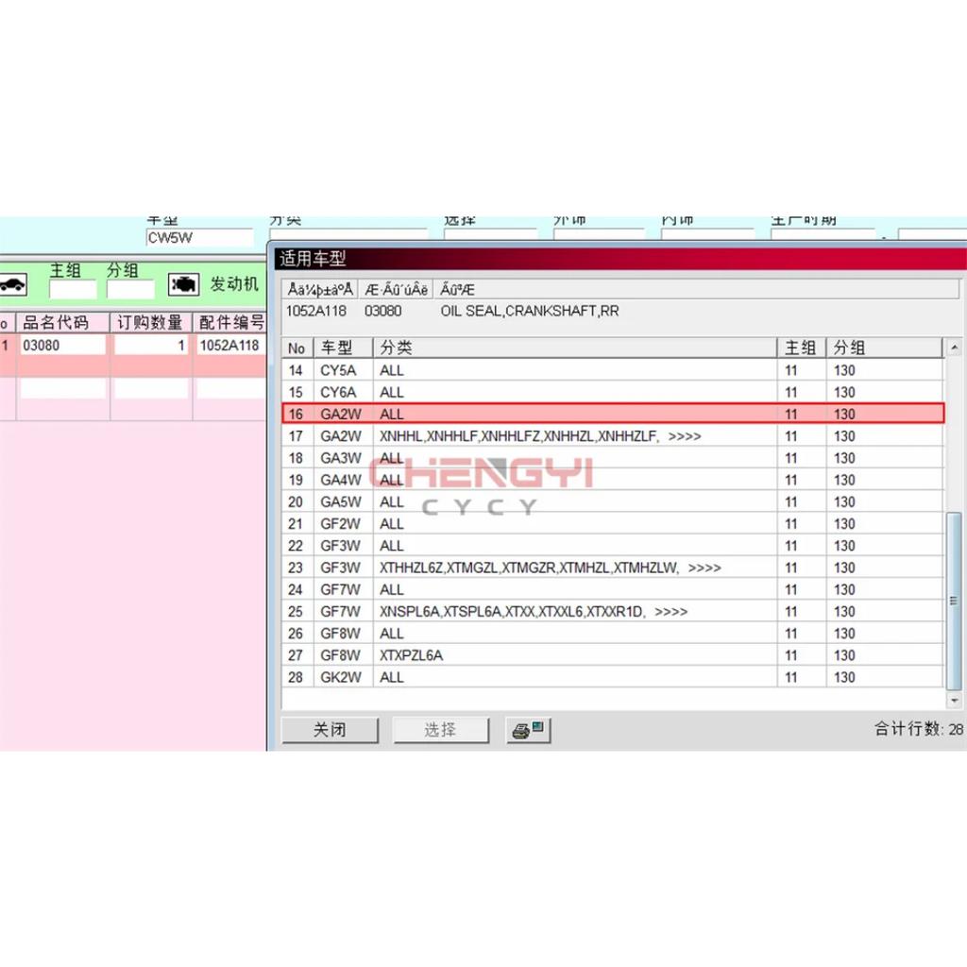This screenshot has width=967, height=967.
Task: Select row 19 with model GA4W
Action: 612,480
